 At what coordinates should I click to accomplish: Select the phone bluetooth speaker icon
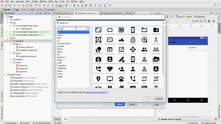pyautogui.click(x=133, y=79)
